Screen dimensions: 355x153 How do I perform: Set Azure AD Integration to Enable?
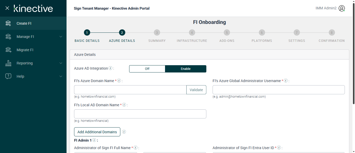(x=186, y=69)
